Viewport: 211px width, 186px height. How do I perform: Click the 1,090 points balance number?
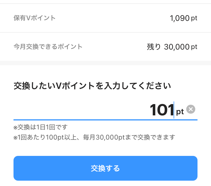click(x=179, y=19)
